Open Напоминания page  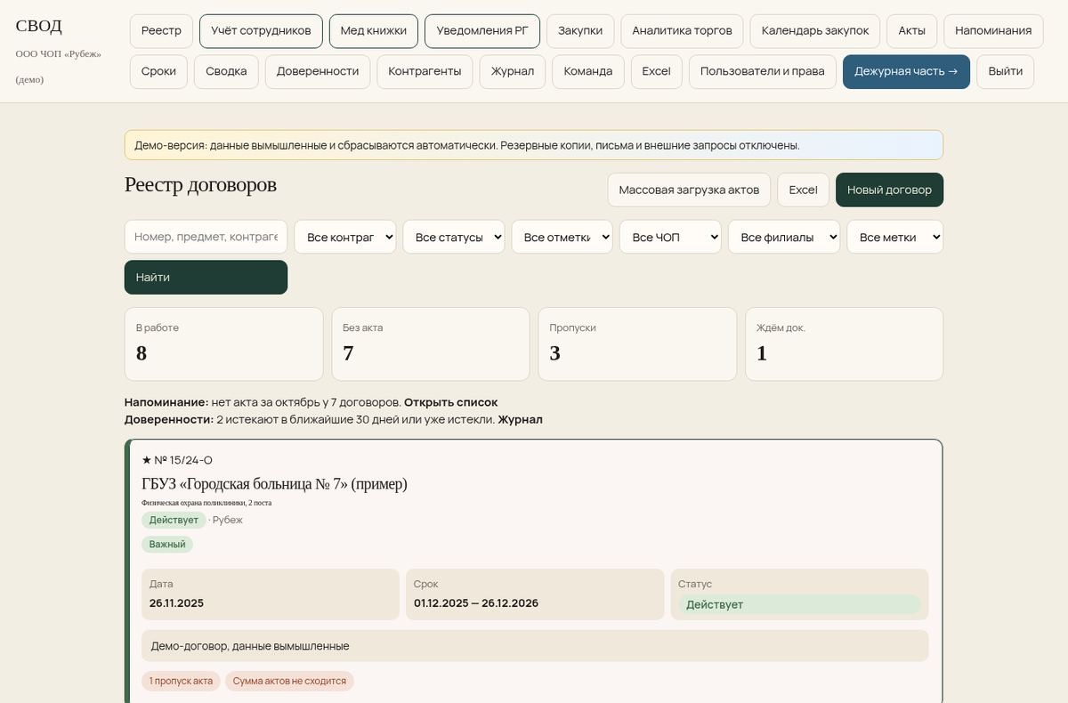993,30
